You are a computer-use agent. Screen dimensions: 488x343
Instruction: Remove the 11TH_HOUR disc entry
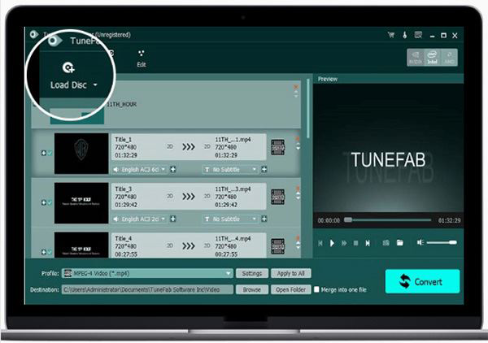[x=296, y=87]
